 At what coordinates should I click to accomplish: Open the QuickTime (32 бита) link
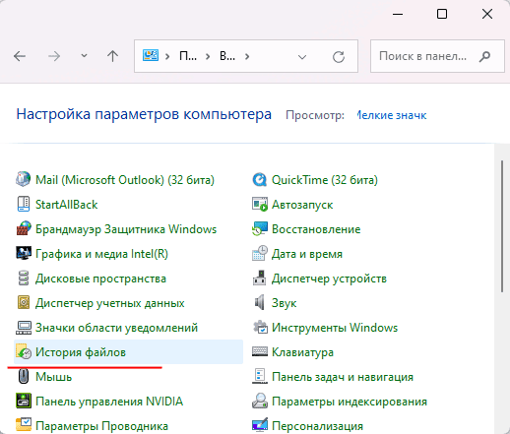(325, 180)
